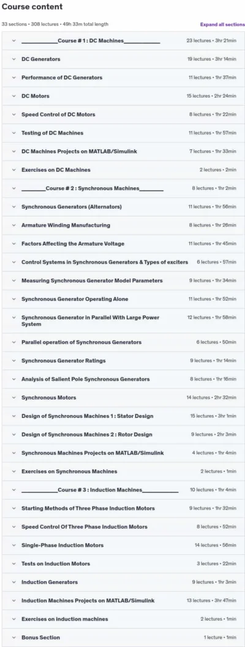Screen dimensions: 245x647
Task: Expand Testing of DC Machines
Action: click(x=123, y=133)
